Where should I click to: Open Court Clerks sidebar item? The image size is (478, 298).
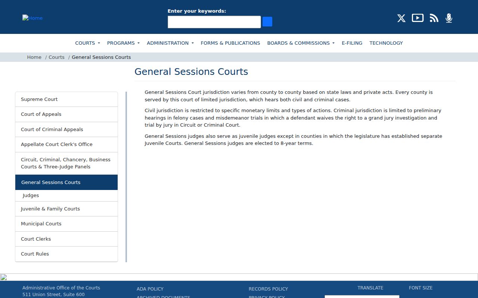tap(66, 239)
